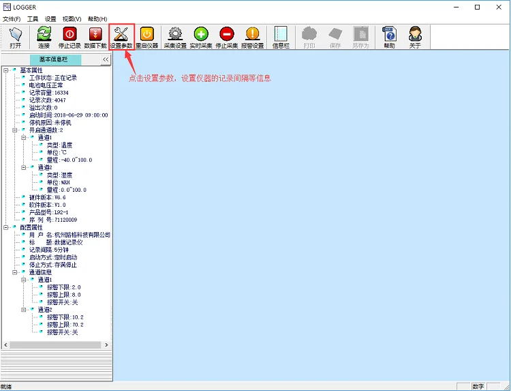The height and width of the screenshot is (391, 511).
Task: Select 报警下限:10.2 row
Action: (x=65, y=317)
